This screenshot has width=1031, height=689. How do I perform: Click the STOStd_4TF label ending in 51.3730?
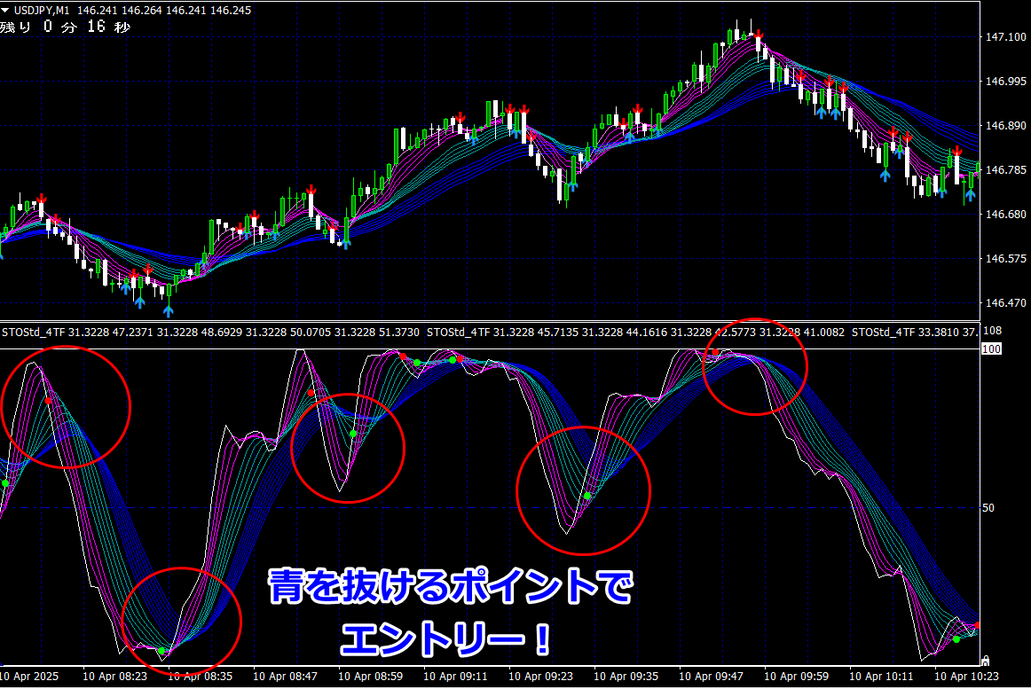[210, 332]
